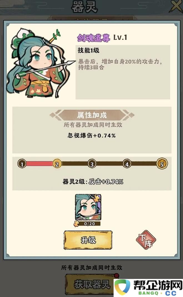Select level node 3 on progress track
Image resolution: width=183 pixels, height=297 pixels.
(x=92, y=164)
